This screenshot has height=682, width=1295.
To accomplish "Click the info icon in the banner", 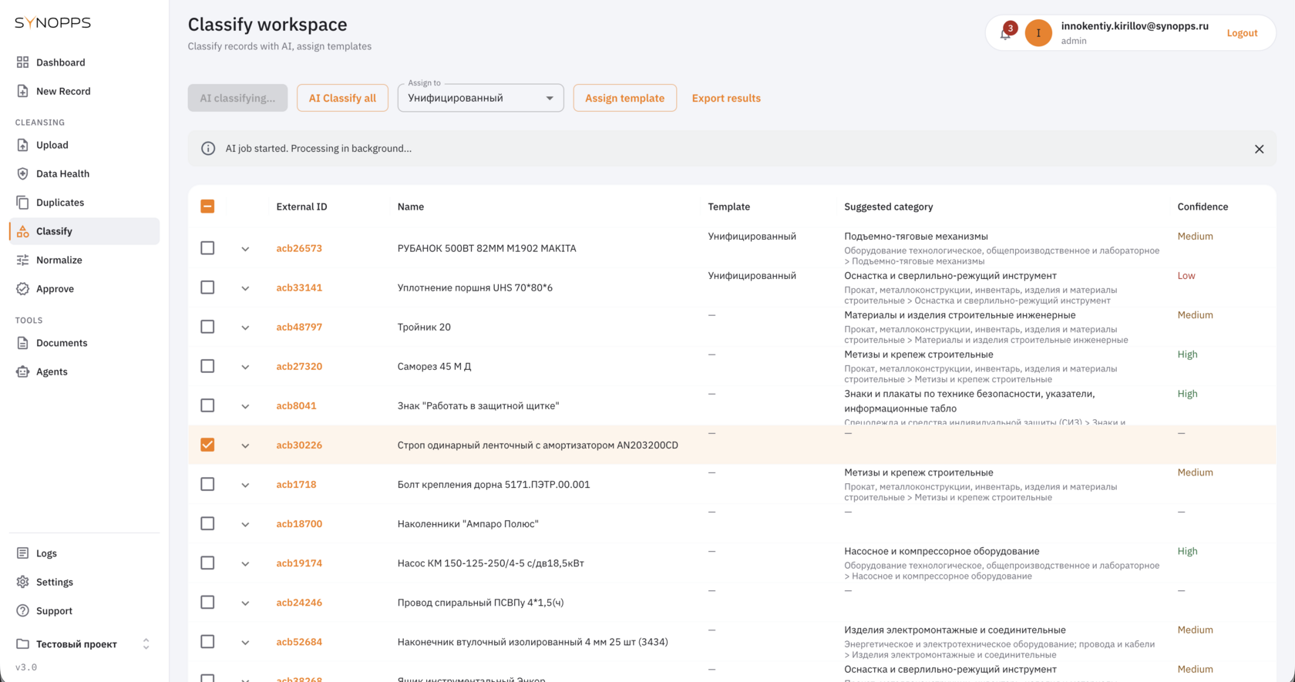I will 208,149.
